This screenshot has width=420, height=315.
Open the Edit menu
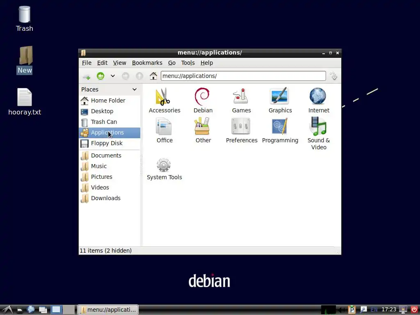point(102,63)
